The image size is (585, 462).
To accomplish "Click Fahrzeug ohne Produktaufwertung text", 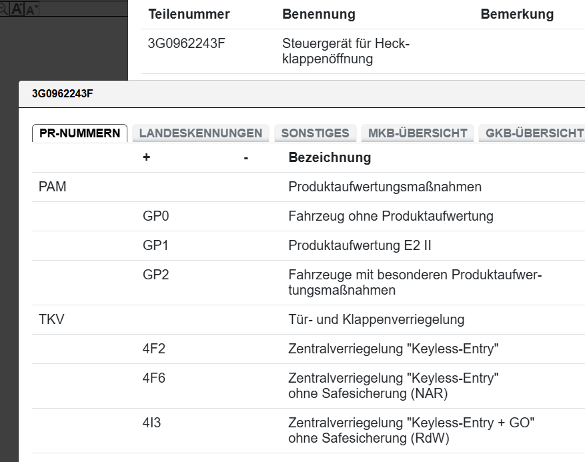I will (391, 216).
